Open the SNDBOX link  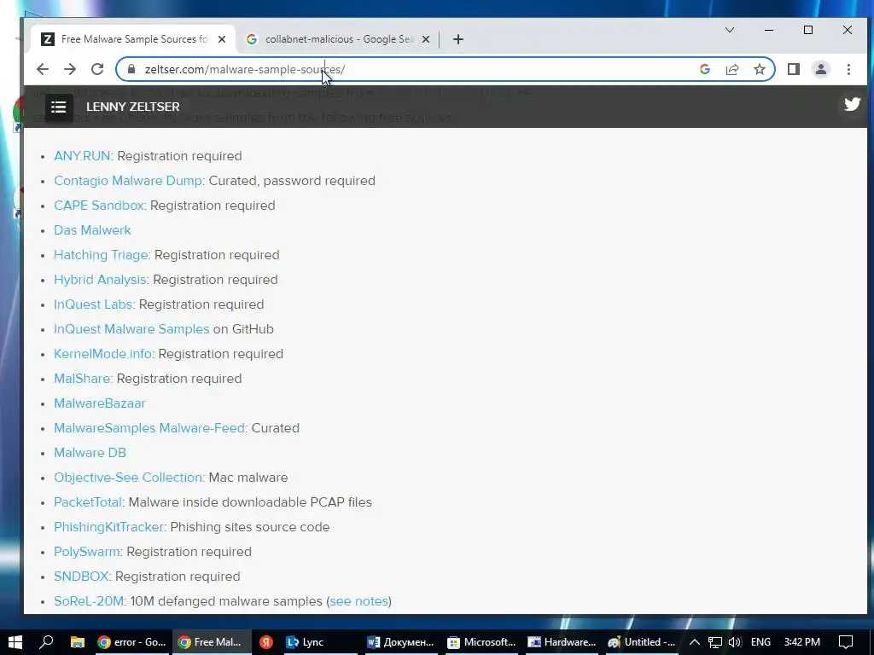pyautogui.click(x=81, y=577)
